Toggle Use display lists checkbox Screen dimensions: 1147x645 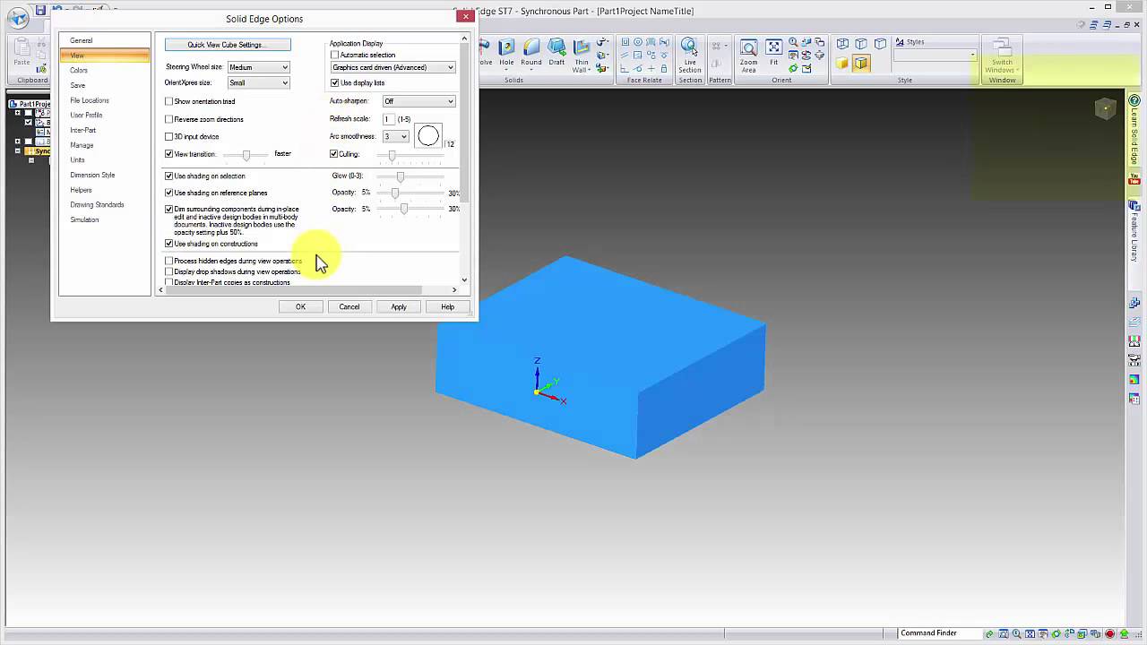click(x=335, y=83)
